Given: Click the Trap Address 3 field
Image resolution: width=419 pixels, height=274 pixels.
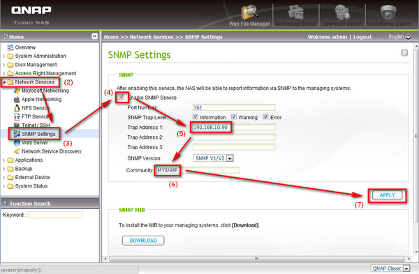Looking at the screenshot, I should (234, 147).
